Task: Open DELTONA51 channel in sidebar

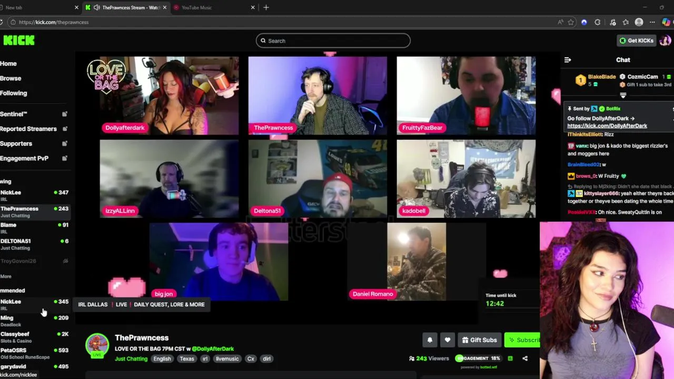Action: click(34, 244)
